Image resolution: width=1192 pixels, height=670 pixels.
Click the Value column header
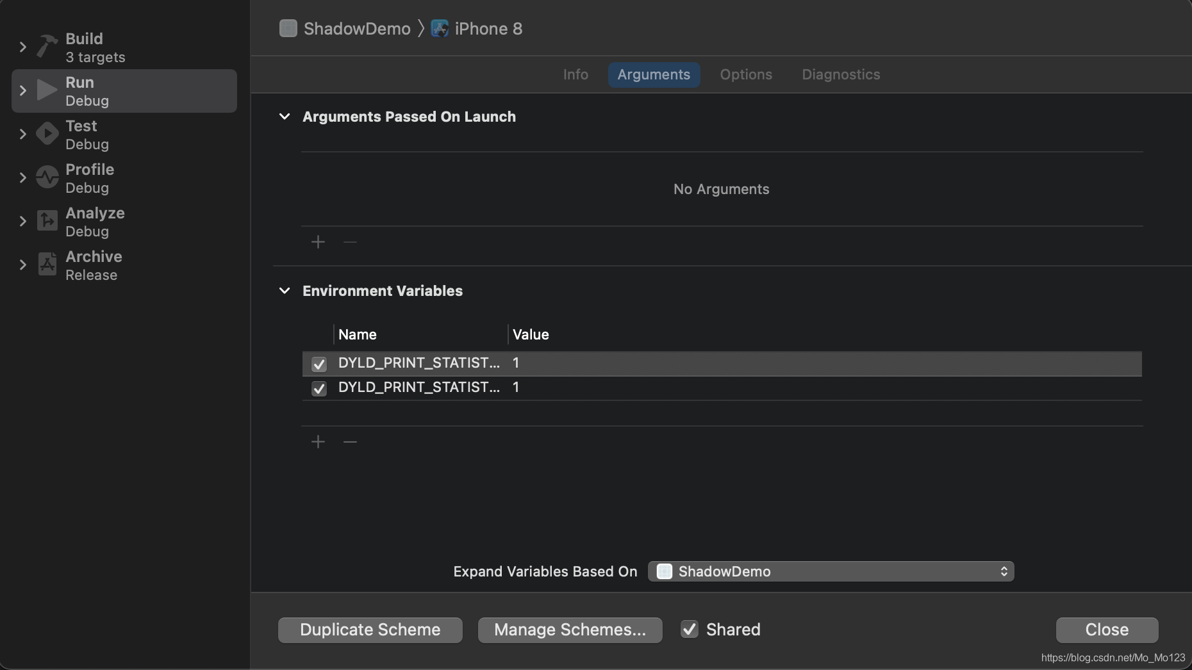point(531,334)
